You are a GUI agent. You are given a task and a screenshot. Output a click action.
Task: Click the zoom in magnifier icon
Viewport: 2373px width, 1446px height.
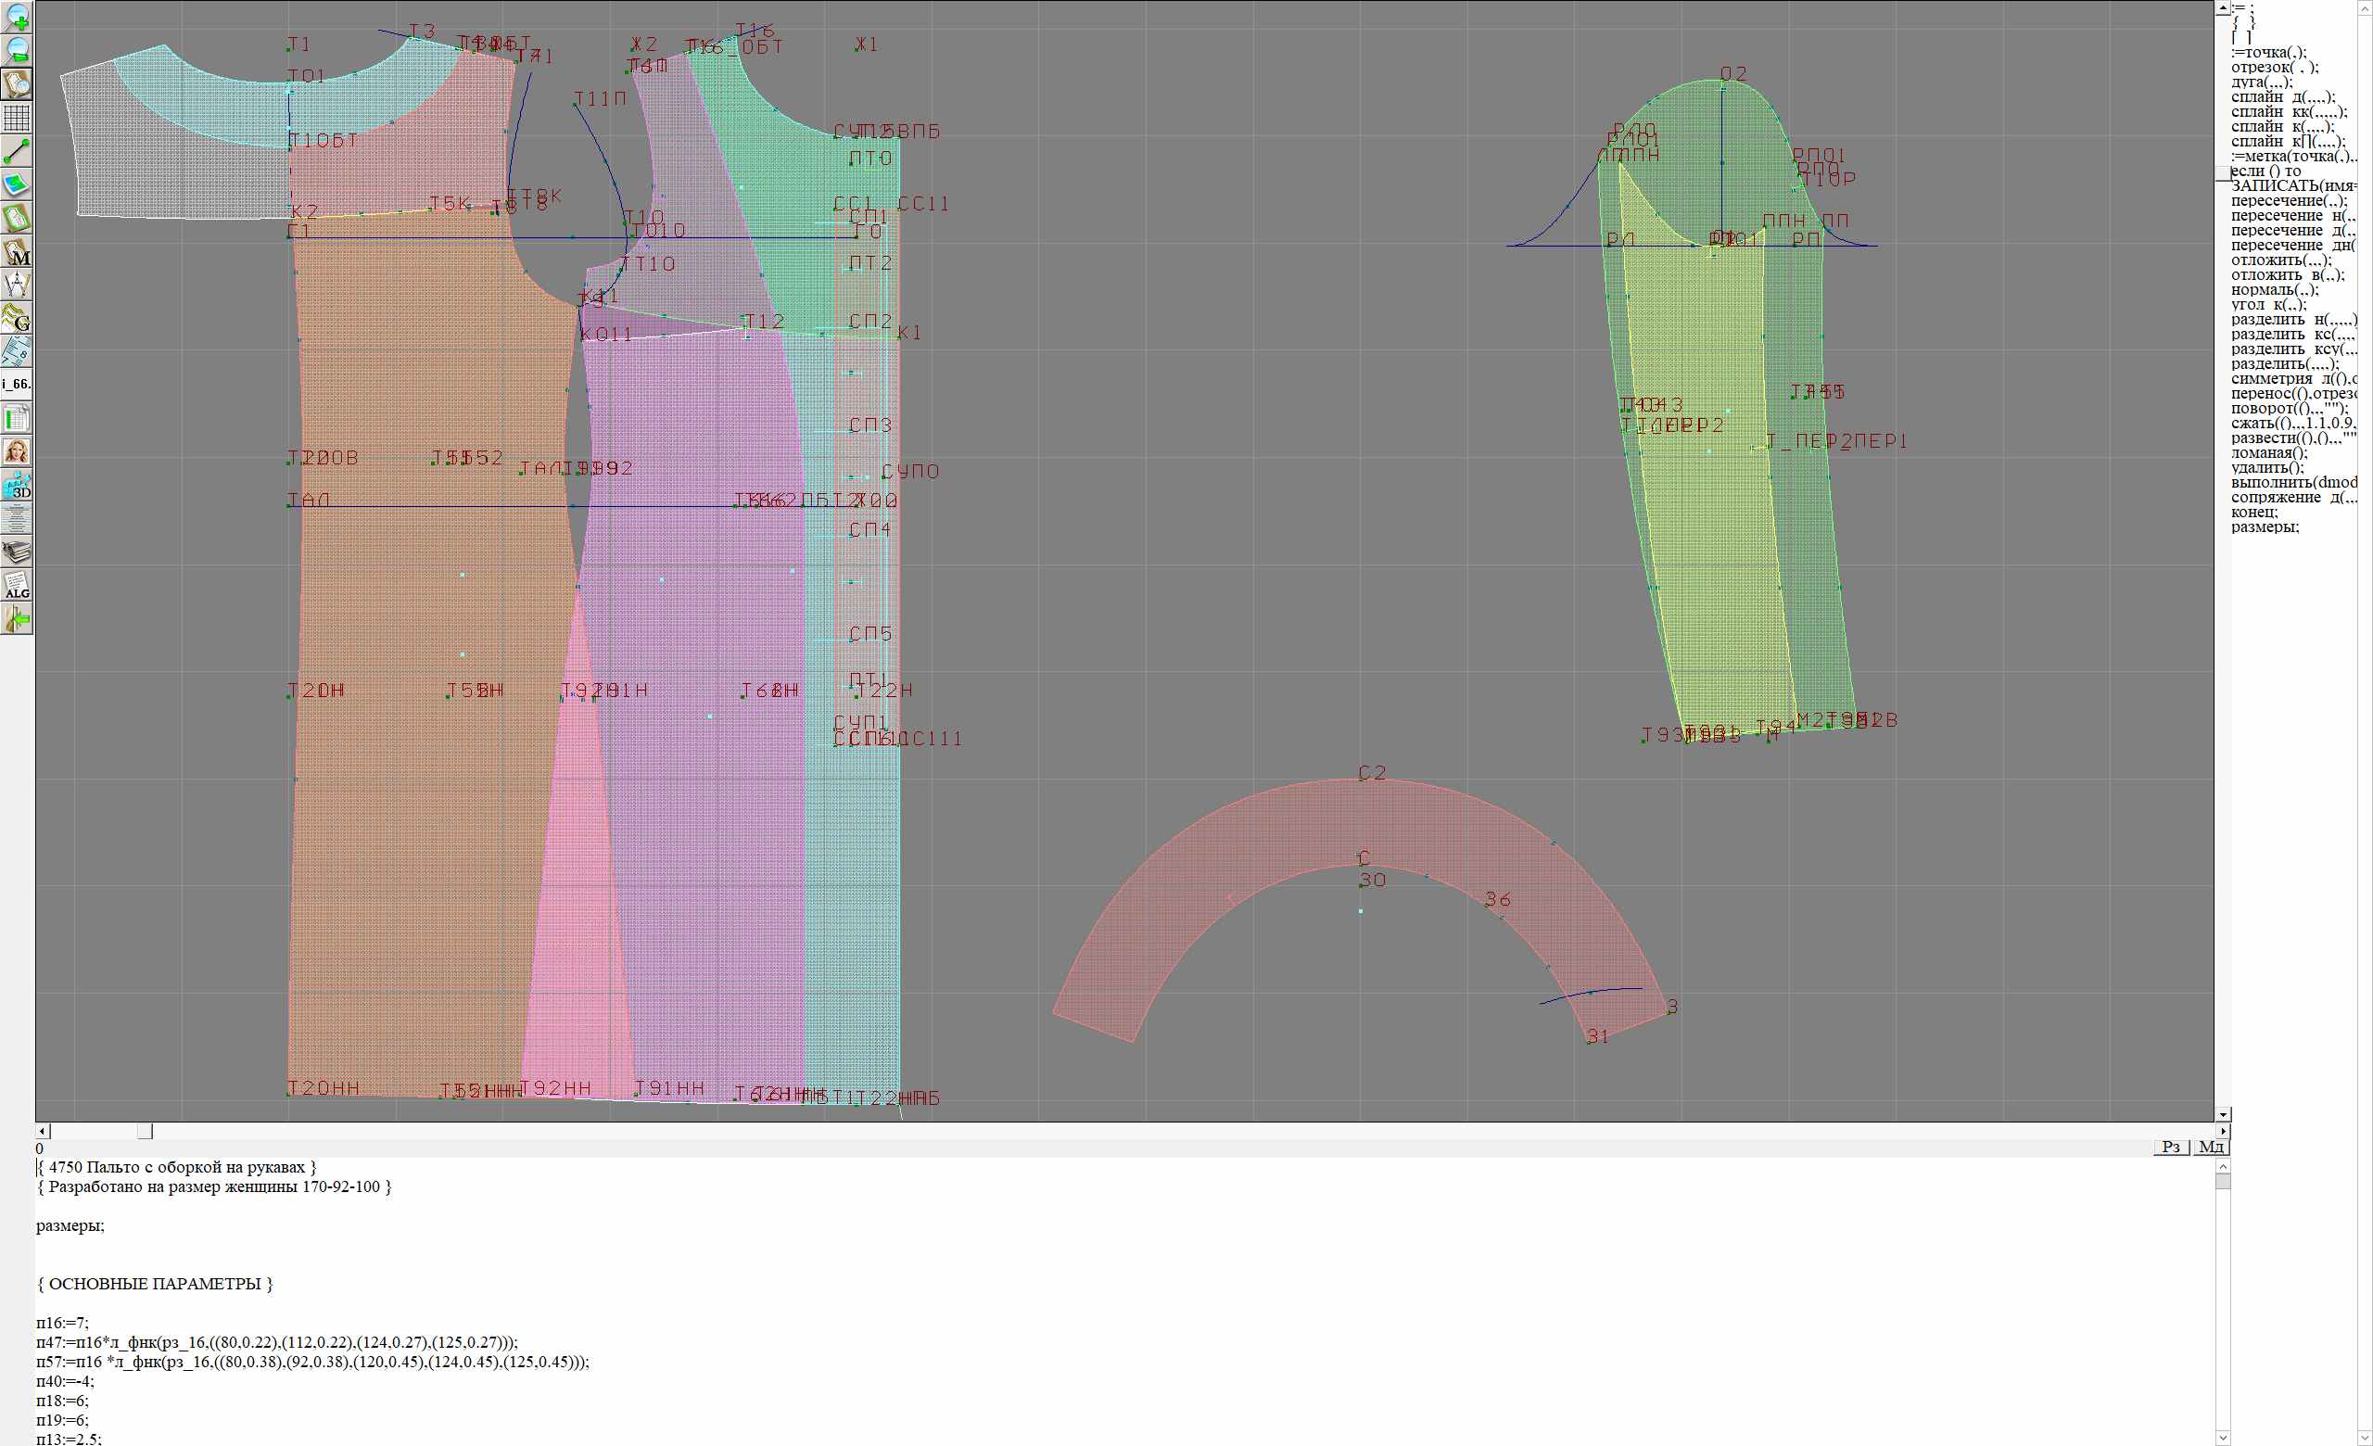[18, 18]
